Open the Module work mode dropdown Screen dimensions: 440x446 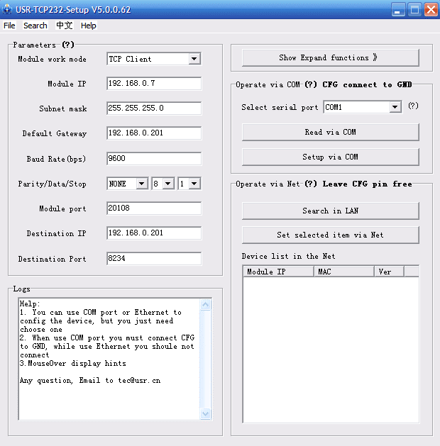coord(194,59)
